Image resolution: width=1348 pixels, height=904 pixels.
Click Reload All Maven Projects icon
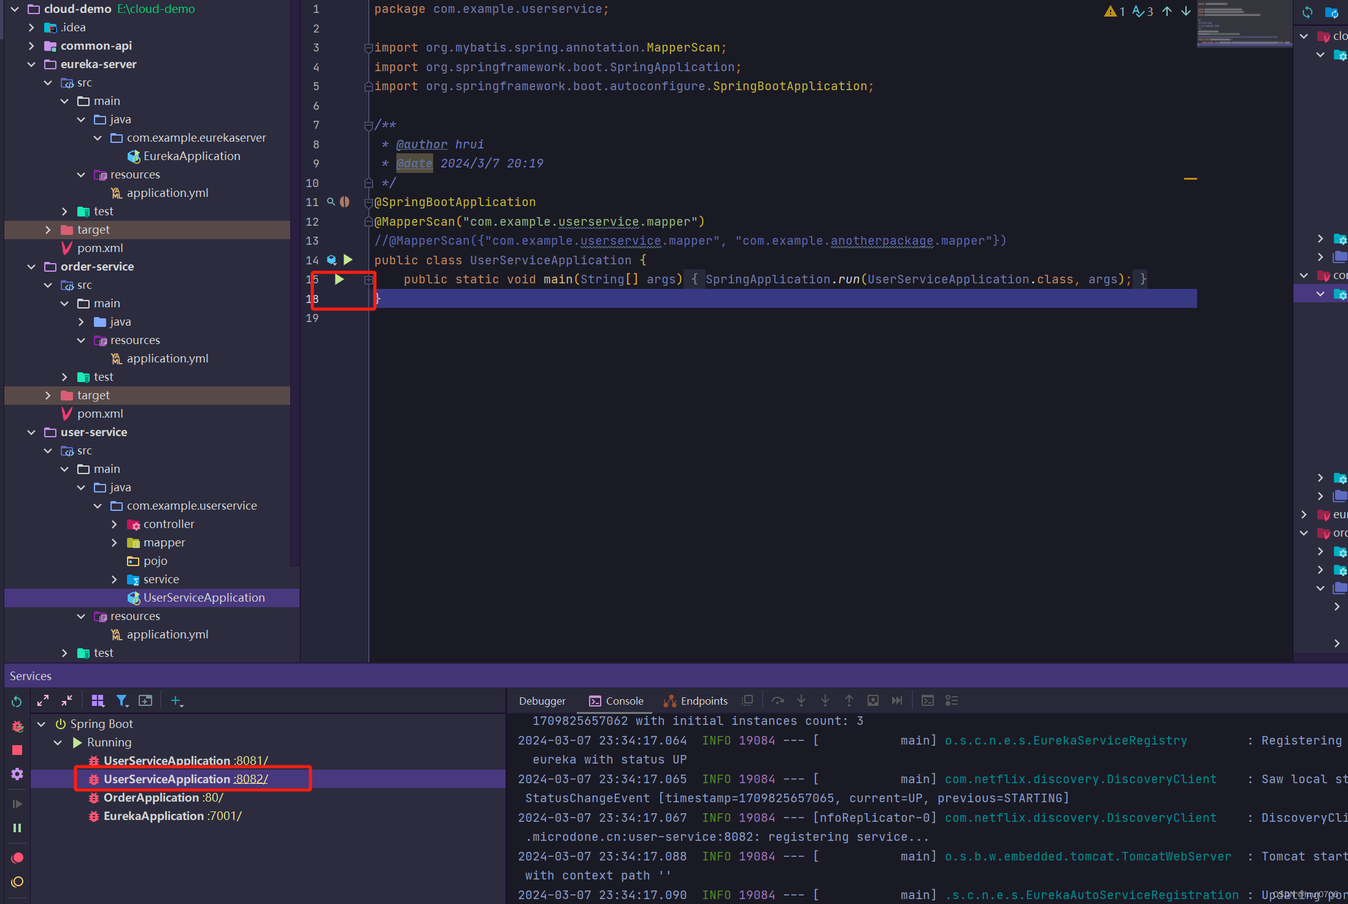pyautogui.click(x=1308, y=12)
